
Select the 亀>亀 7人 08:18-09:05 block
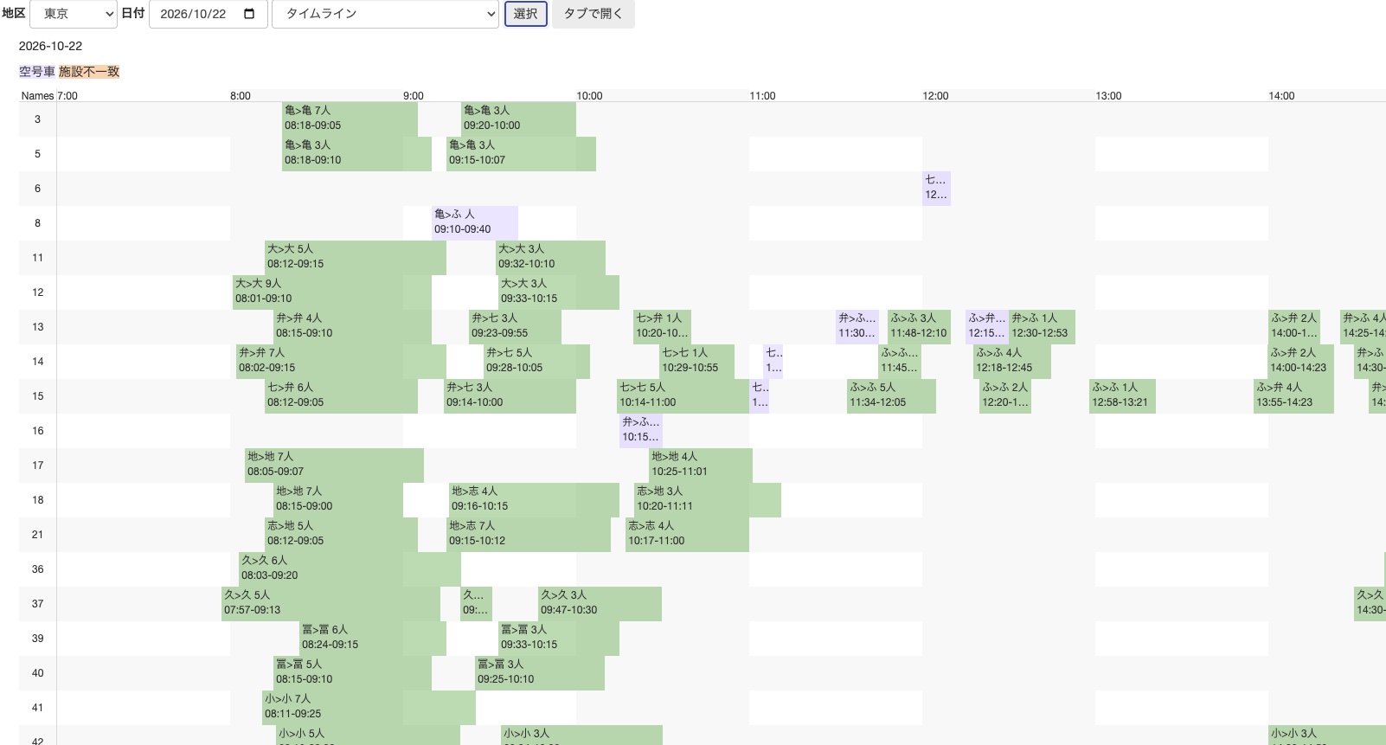click(x=350, y=119)
